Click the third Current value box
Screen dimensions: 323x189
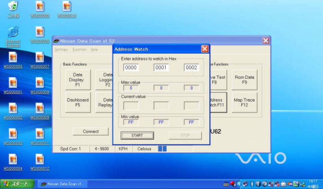(192, 106)
